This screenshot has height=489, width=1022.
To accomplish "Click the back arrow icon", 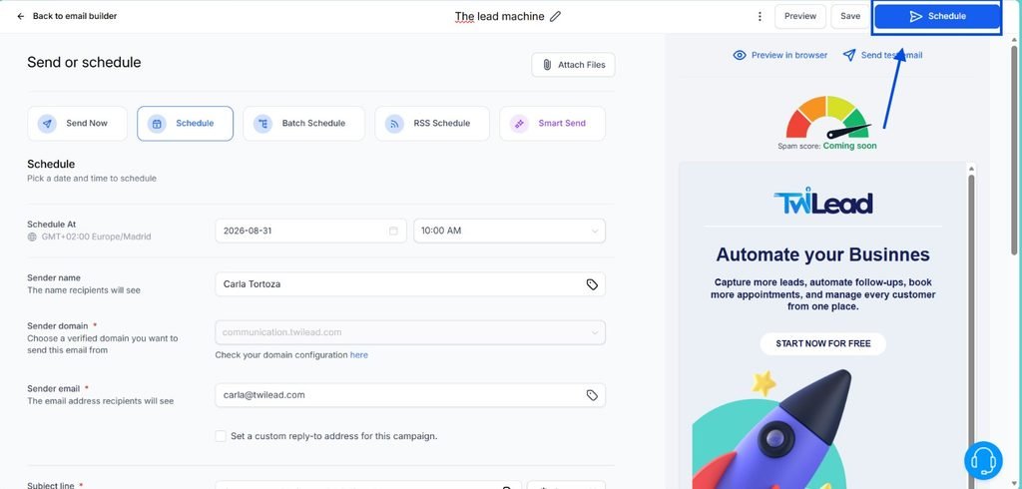I will coord(21,16).
